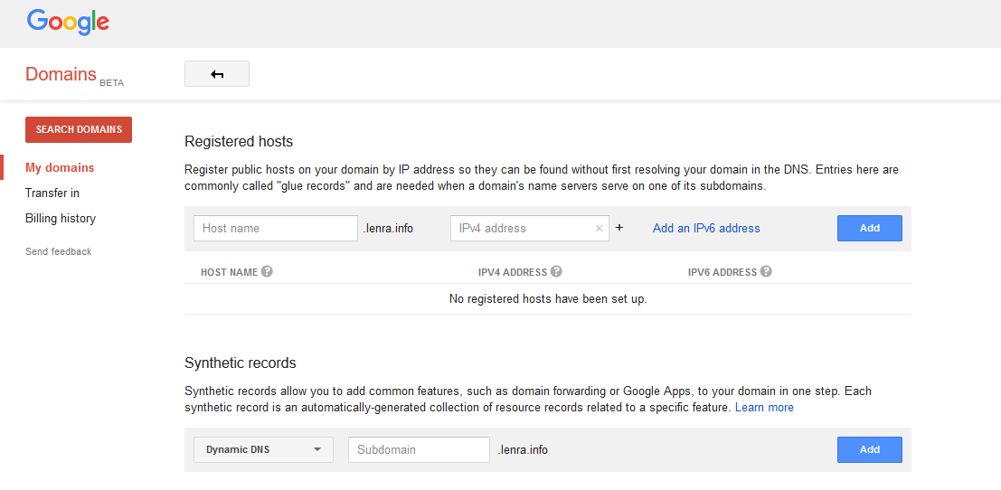The image size is (1001, 490).
Task: Open Billing history page
Action: (x=61, y=218)
